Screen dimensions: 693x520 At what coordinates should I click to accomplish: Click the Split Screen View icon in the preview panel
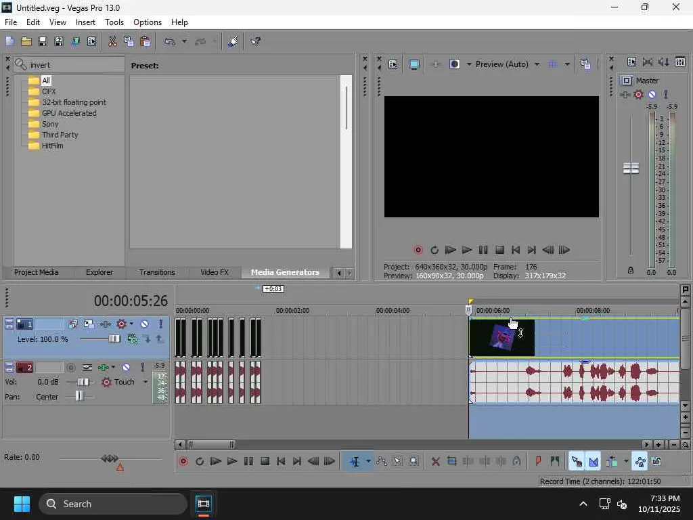pos(455,64)
